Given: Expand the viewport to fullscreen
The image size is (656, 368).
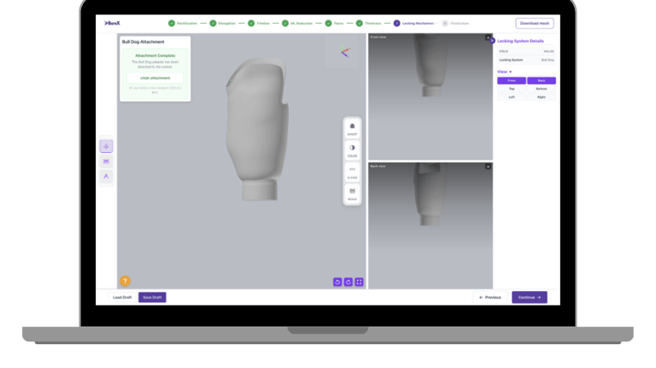Looking at the screenshot, I should point(359,283).
